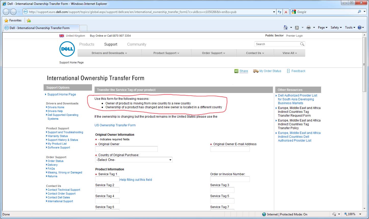Open a new blank browser tab
This screenshot has width=369, height=219.
tap(83, 28)
